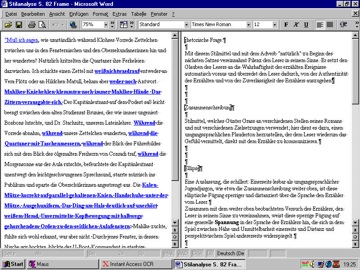Click the Open file toolbar icon
This screenshot has width=360, height=270.
[9, 24]
